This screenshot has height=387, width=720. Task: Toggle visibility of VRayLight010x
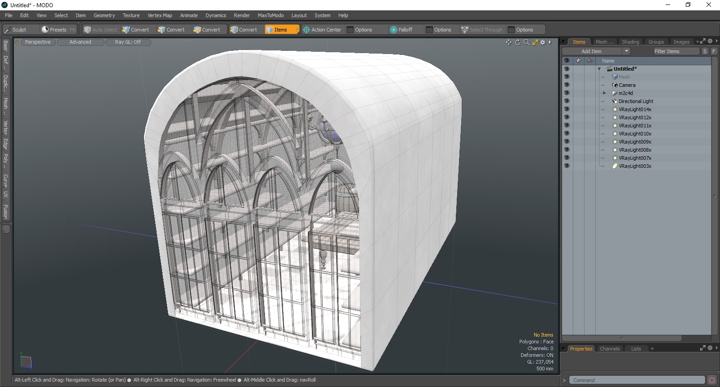click(567, 134)
